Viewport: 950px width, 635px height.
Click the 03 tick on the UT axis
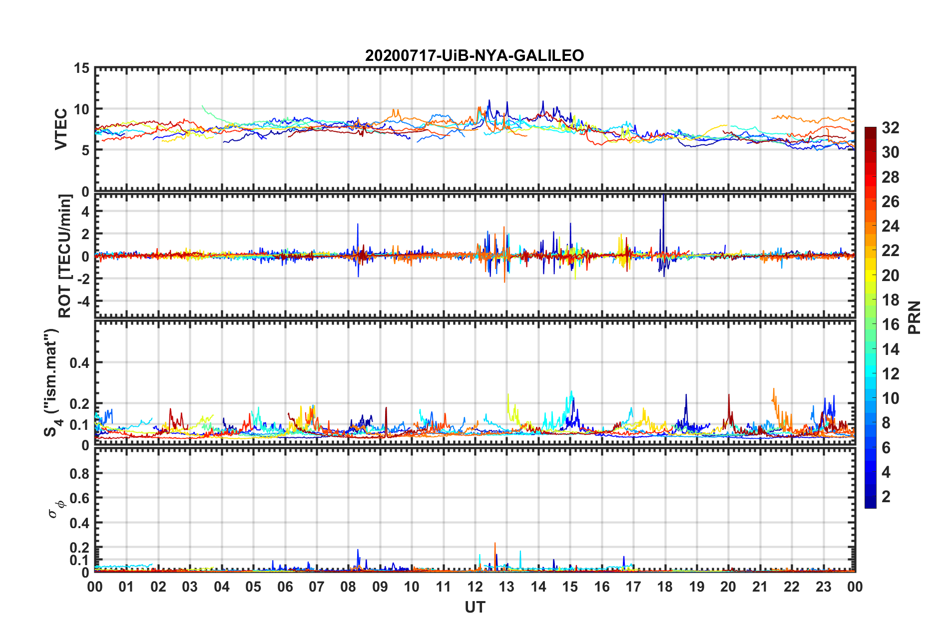(190, 587)
